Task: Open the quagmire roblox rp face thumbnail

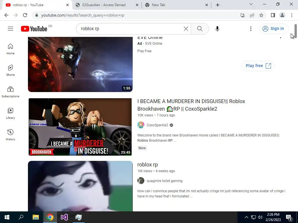Action: tap(80, 186)
